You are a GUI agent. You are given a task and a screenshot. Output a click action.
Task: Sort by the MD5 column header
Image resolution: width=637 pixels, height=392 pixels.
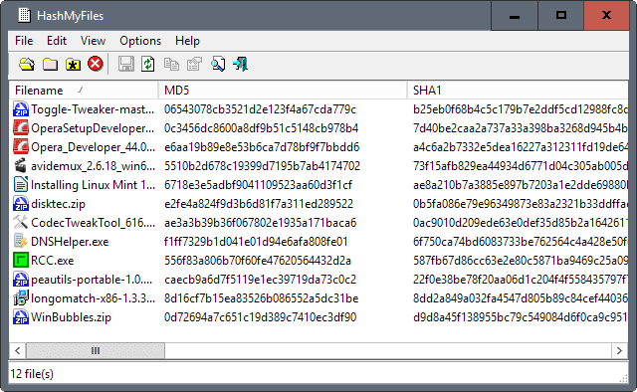[283, 91]
